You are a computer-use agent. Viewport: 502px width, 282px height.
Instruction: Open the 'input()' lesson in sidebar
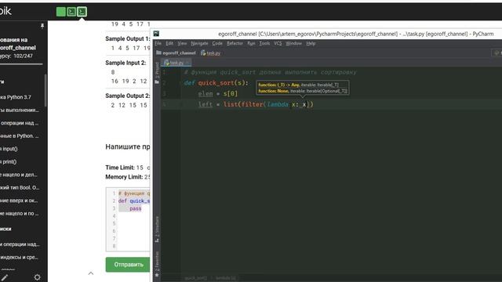point(9,149)
